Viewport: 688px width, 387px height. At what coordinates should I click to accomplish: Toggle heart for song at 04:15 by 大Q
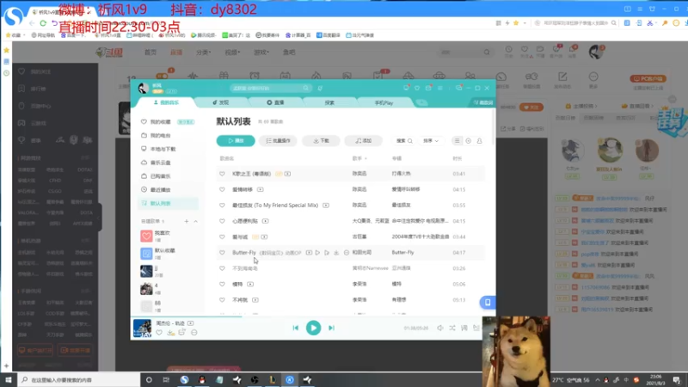222,221
